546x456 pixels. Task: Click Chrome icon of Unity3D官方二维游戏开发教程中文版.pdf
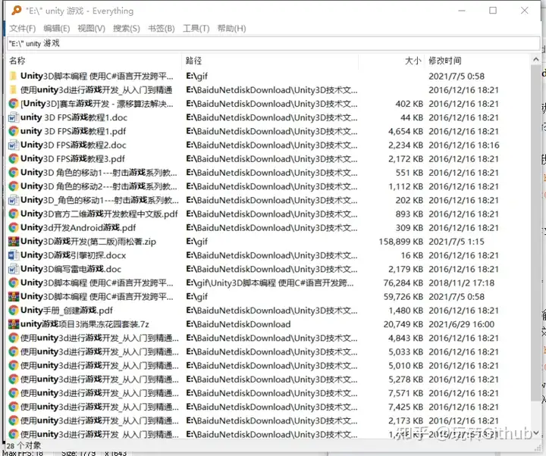pyautogui.click(x=13, y=214)
